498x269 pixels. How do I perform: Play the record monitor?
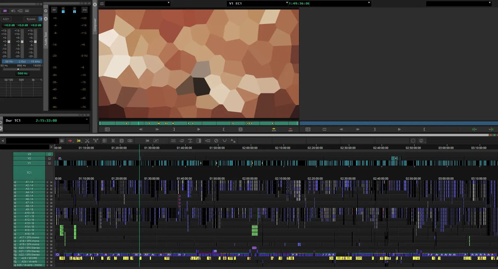tap(399, 129)
